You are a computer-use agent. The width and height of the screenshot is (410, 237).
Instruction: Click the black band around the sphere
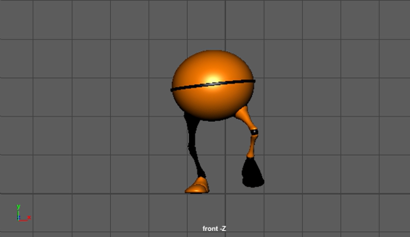tap(213, 85)
